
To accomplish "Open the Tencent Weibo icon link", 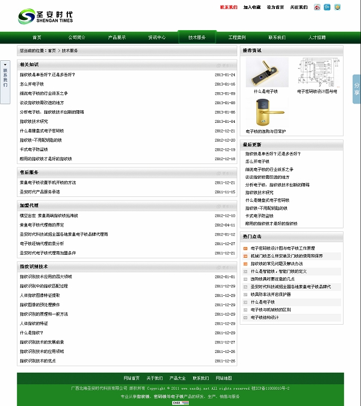I will [327, 7].
